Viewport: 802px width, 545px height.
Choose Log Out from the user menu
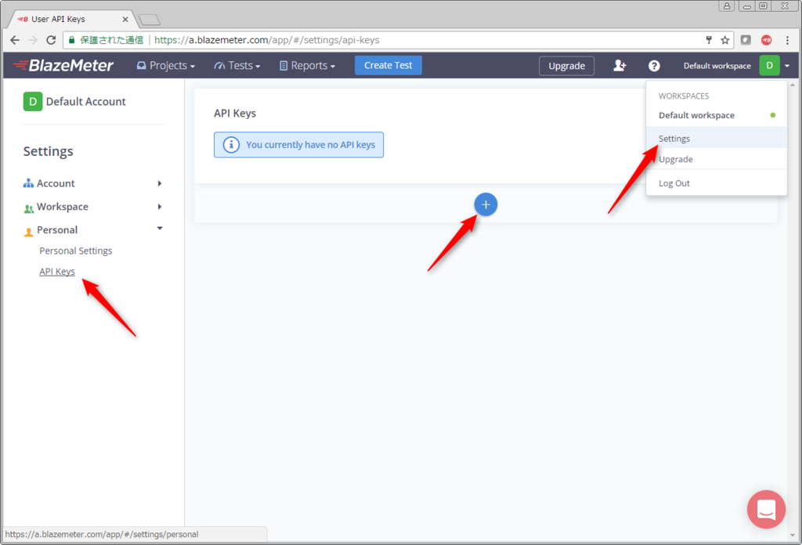pos(716,183)
